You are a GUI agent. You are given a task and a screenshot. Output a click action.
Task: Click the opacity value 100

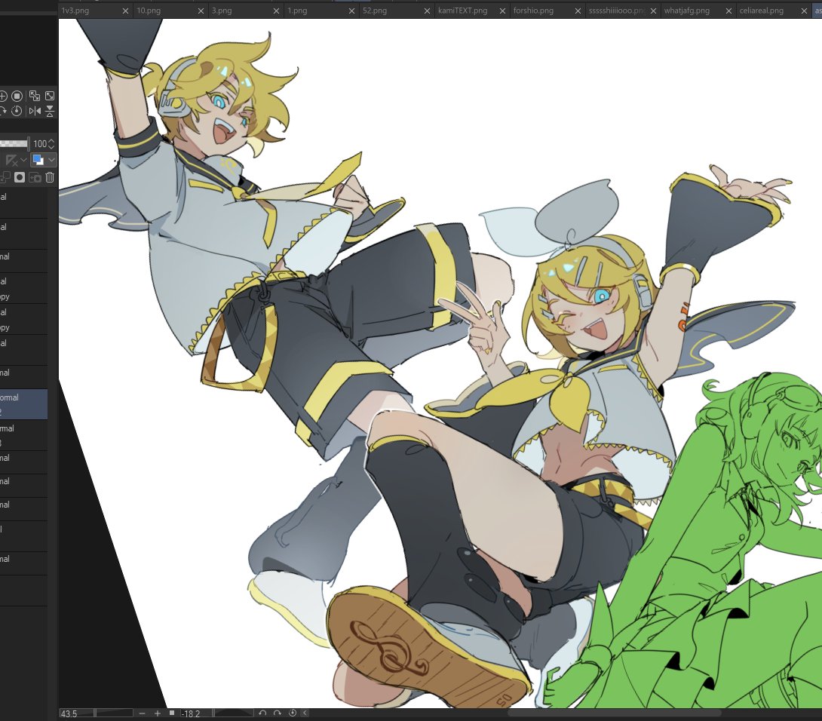coord(40,144)
